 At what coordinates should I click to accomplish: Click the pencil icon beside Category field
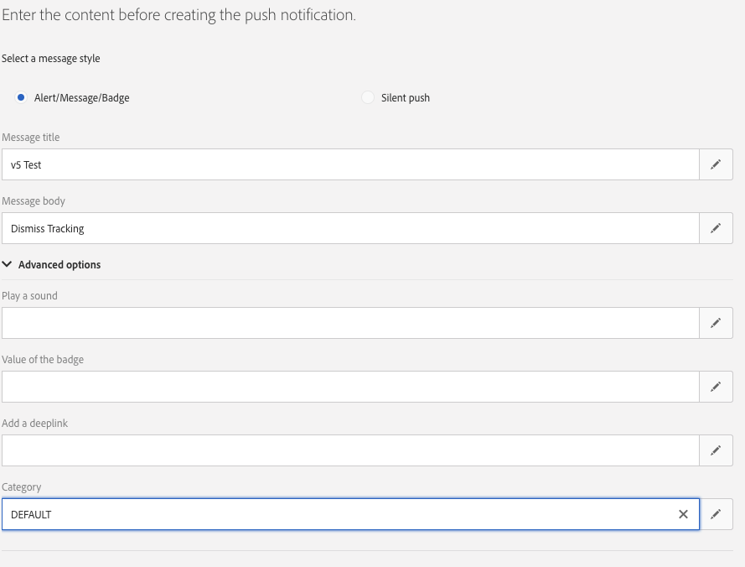tap(716, 514)
